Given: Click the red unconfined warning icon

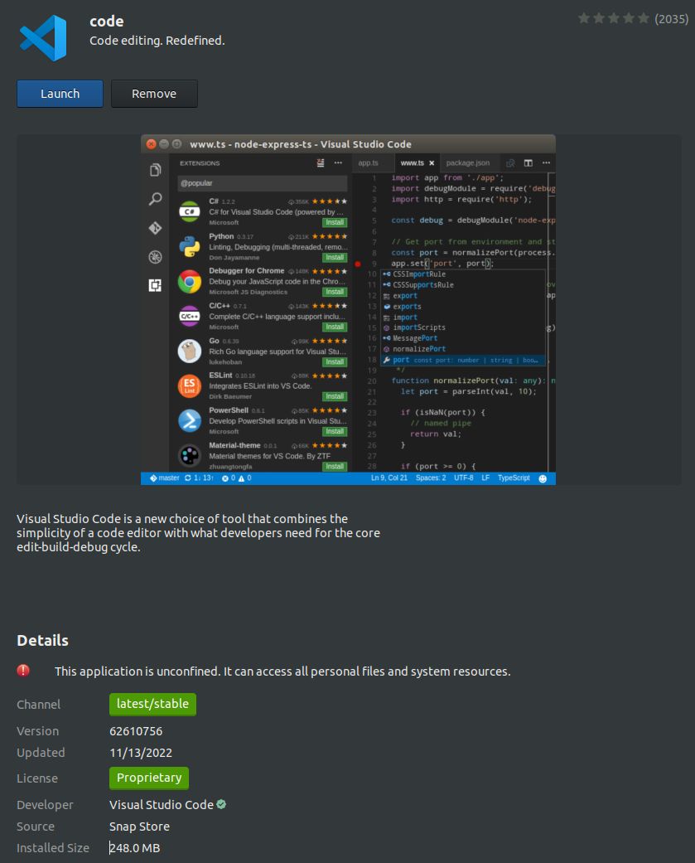Looking at the screenshot, I should 23,671.
